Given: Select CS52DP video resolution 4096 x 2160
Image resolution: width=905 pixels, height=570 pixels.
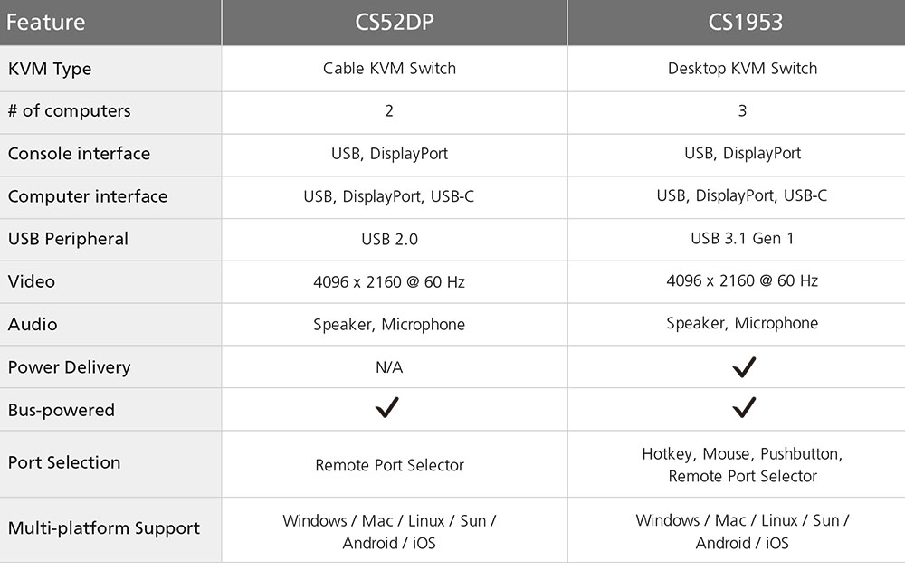Looking at the screenshot, I should tap(389, 282).
